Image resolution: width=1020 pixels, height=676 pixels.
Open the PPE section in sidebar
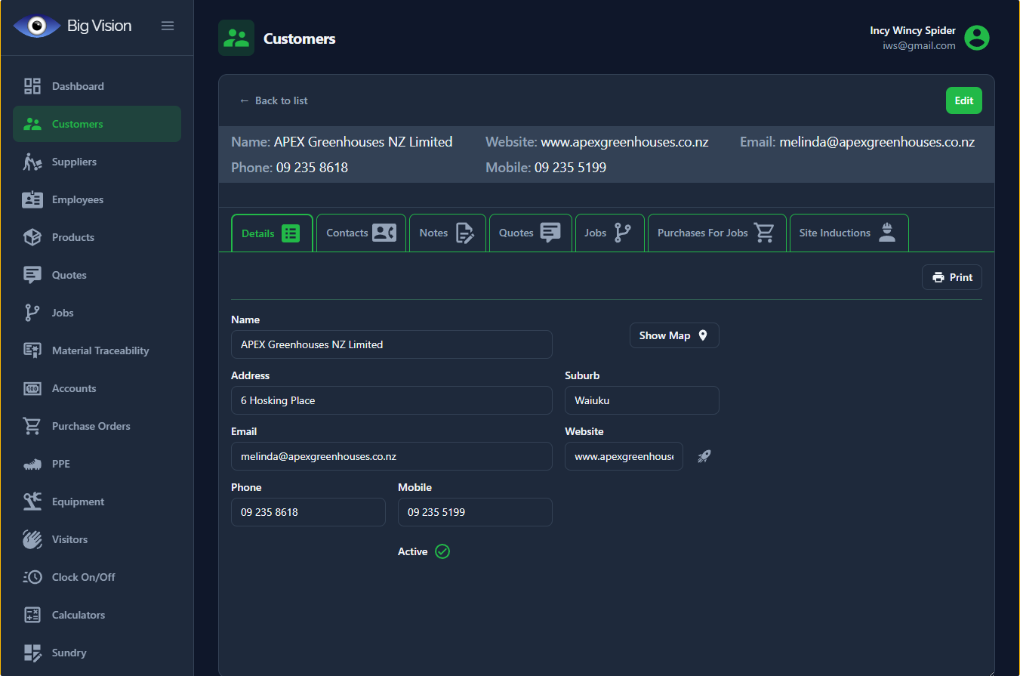pos(60,464)
